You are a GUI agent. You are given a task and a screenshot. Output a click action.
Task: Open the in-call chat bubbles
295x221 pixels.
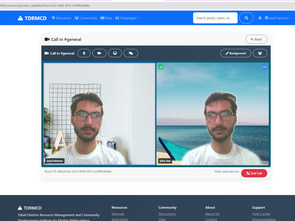[x=131, y=53]
